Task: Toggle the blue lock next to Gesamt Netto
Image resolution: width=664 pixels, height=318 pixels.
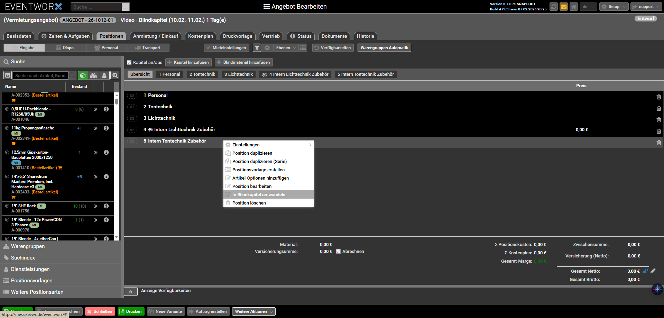Action: click(645, 271)
